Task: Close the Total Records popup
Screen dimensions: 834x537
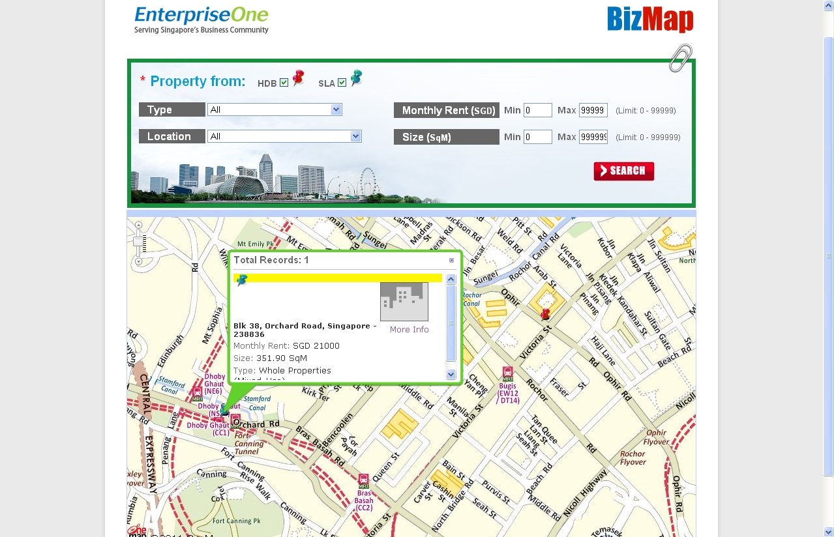Action: (451, 259)
